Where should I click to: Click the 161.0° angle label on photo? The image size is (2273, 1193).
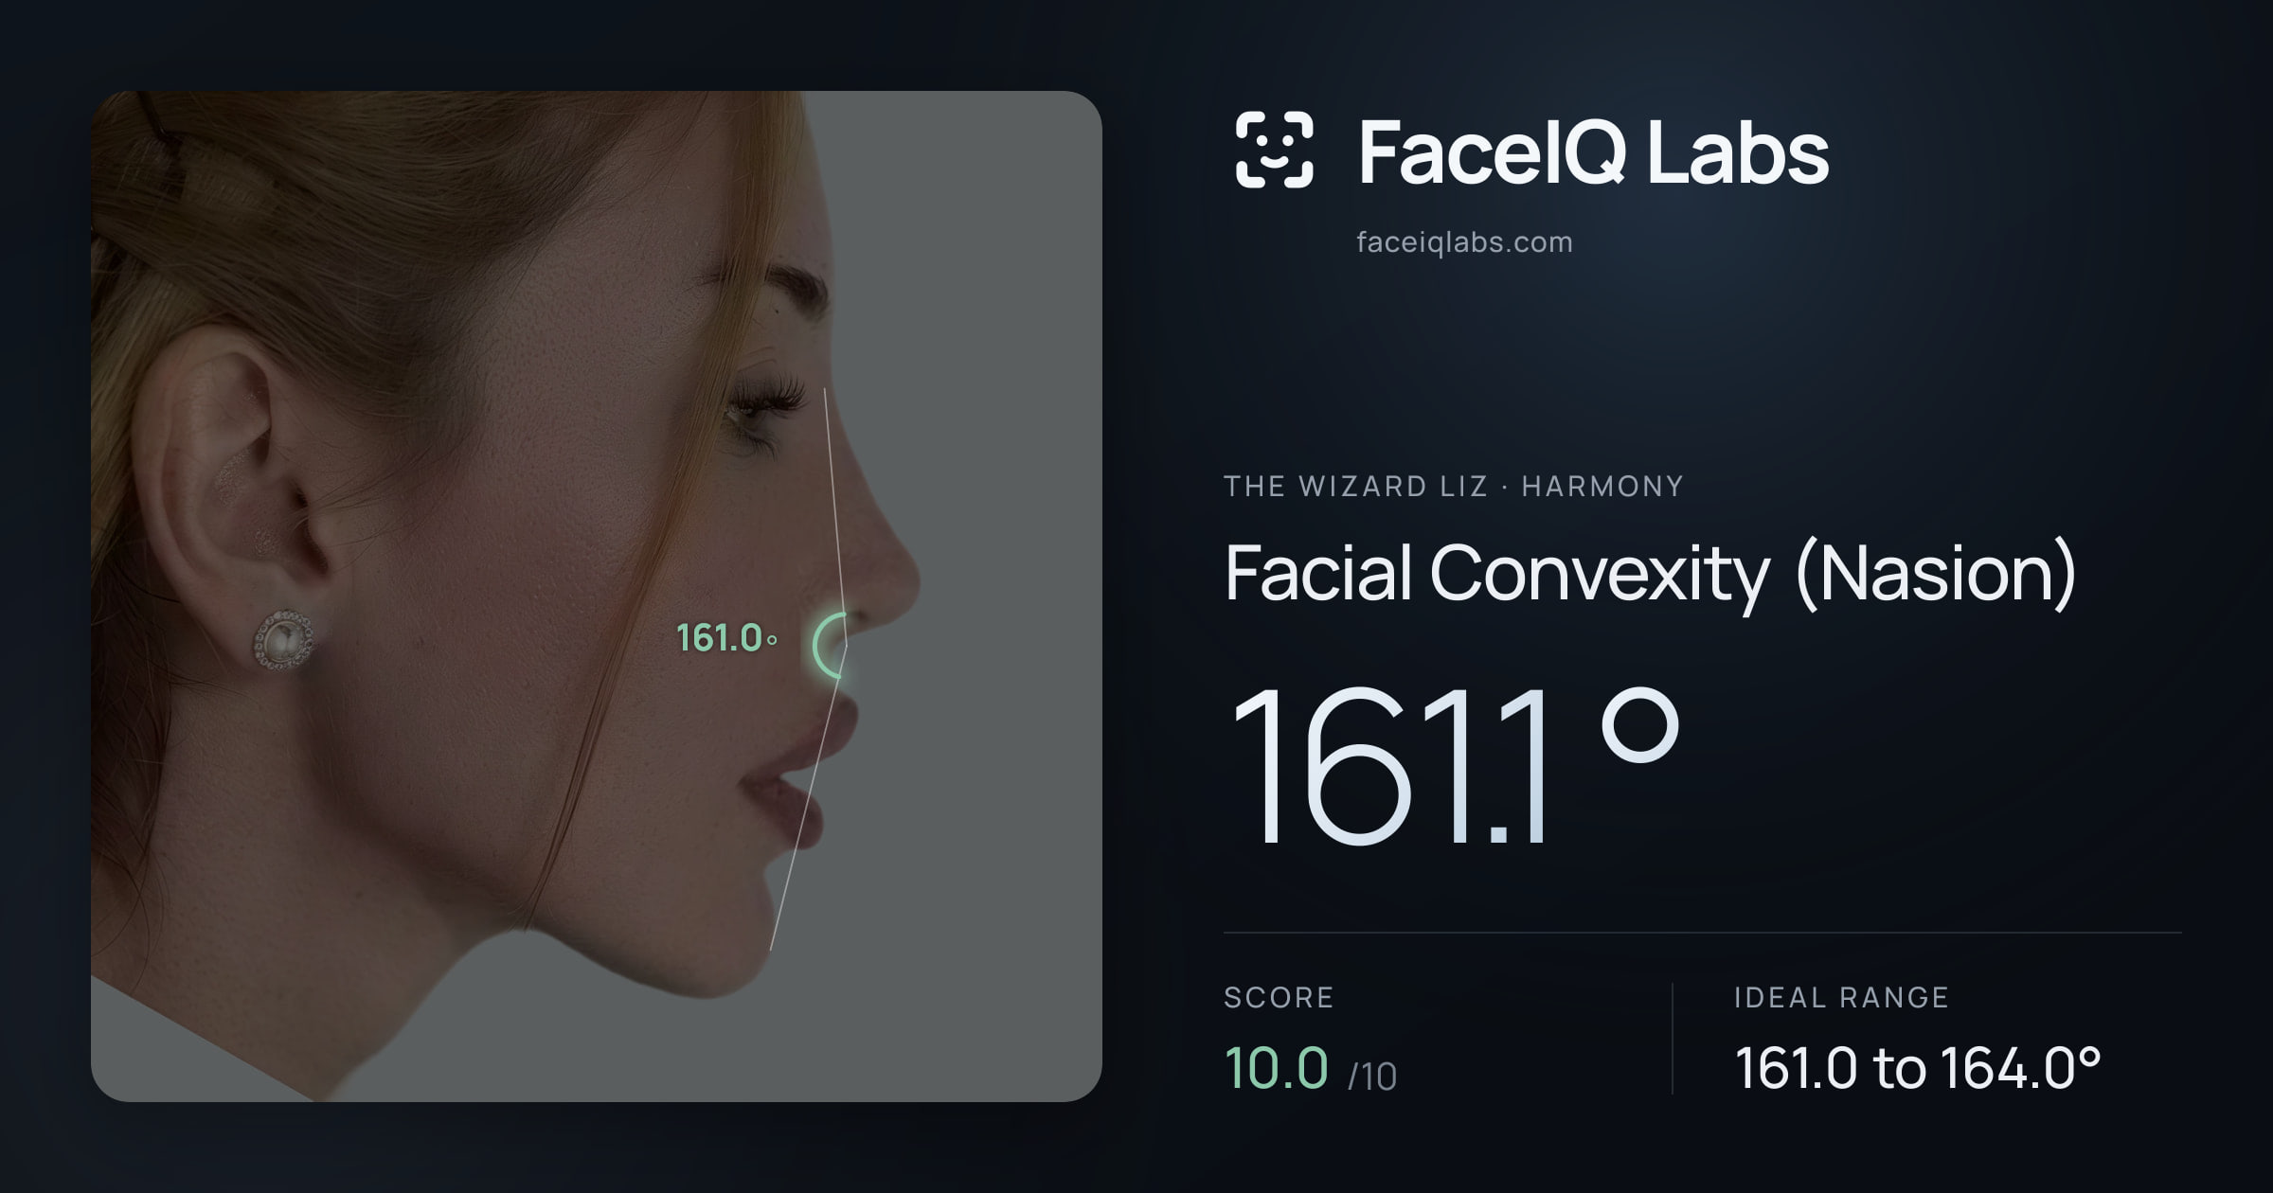tap(726, 638)
